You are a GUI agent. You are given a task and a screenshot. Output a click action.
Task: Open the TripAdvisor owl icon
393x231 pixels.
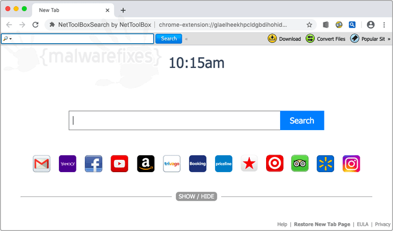tap(300, 164)
